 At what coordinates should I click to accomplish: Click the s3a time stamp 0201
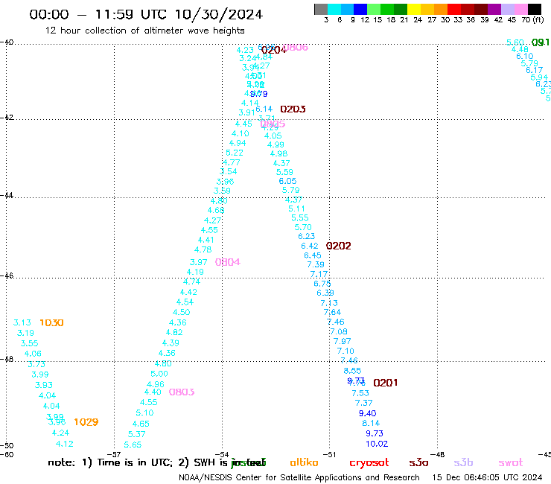point(386,383)
